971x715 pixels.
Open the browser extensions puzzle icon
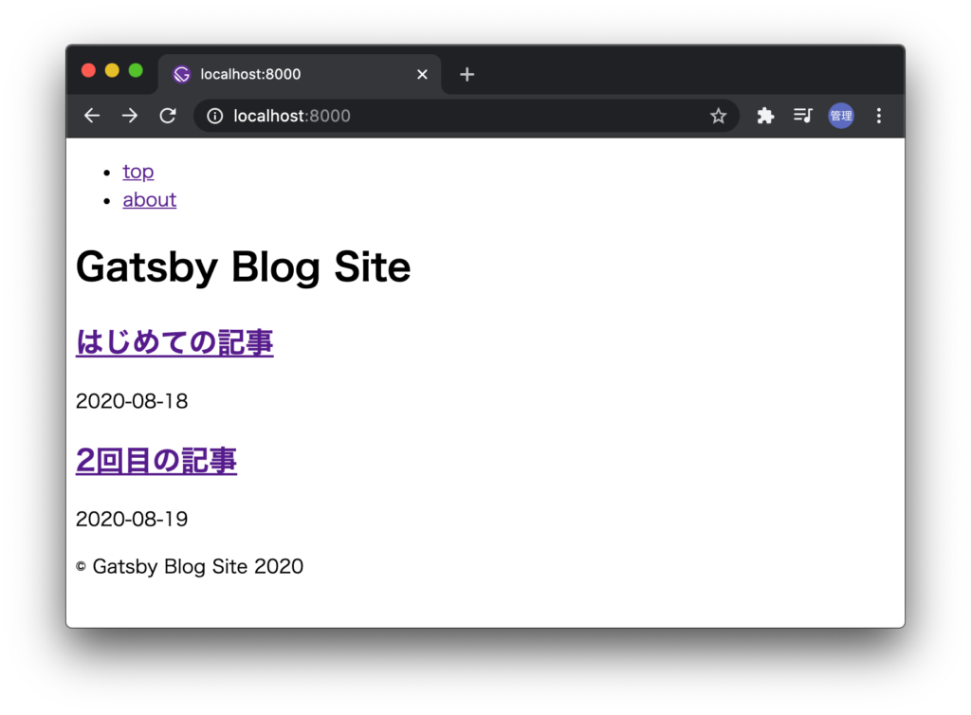click(x=765, y=115)
